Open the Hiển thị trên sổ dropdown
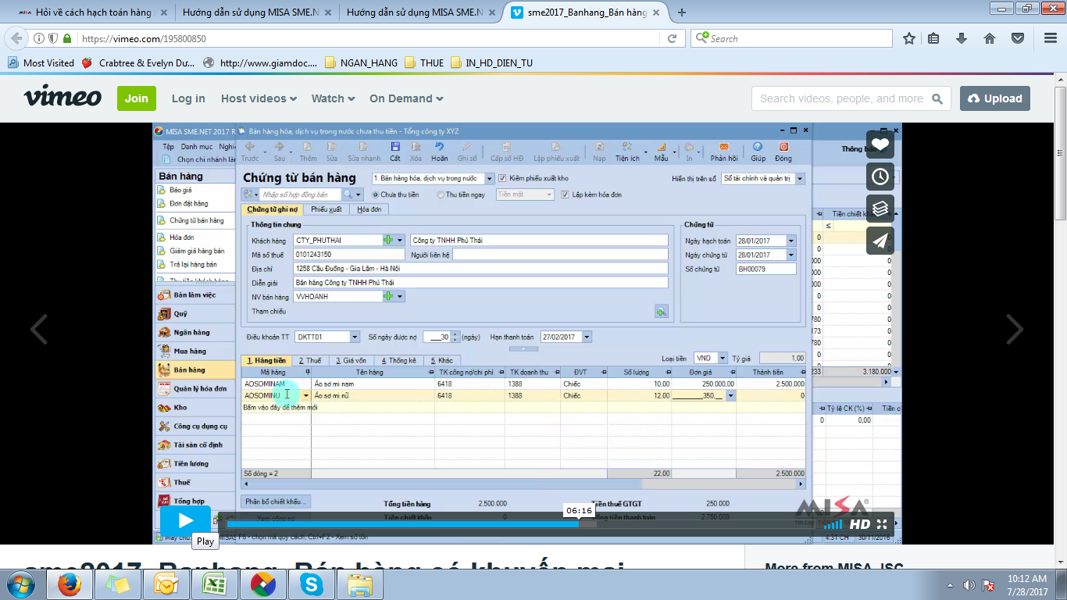 pos(800,179)
